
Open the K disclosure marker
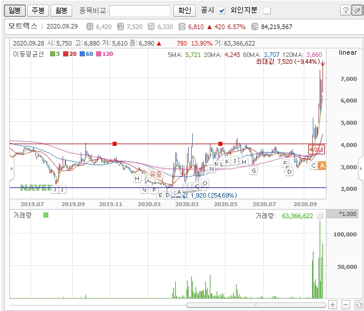point(227,162)
